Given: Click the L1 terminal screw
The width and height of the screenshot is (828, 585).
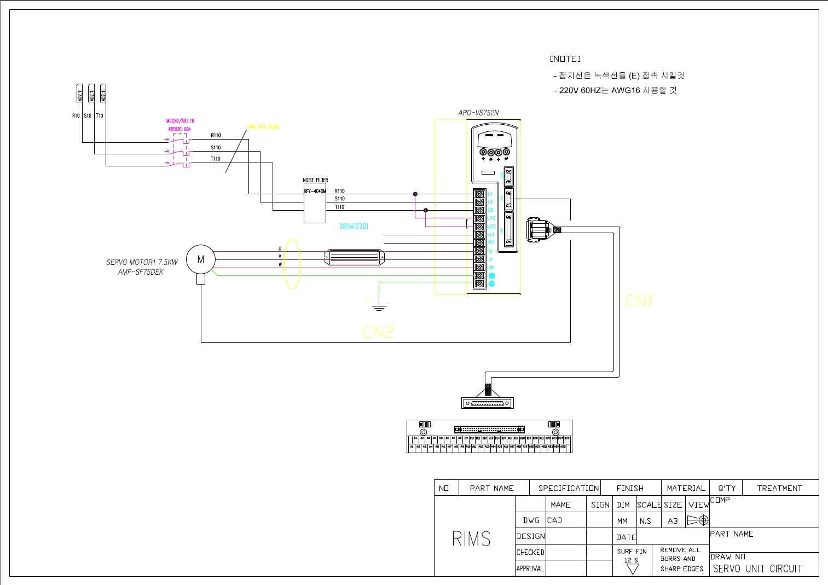Looking at the screenshot, I should coord(480,194).
